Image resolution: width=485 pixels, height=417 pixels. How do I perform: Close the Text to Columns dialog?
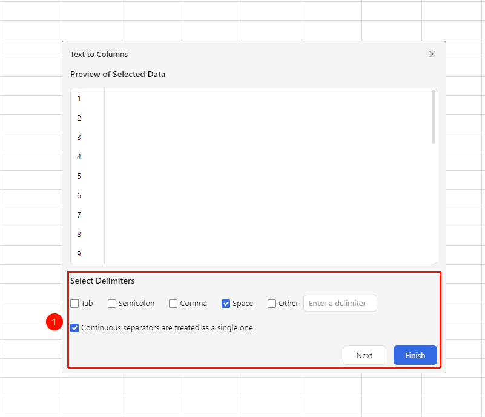tap(432, 54)
